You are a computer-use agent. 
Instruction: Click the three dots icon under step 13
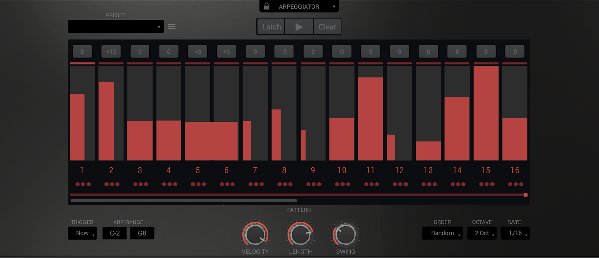[x=429, y=184]
